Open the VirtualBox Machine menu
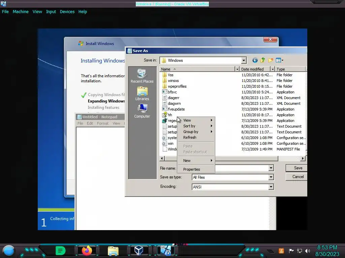 click(21, 12)
